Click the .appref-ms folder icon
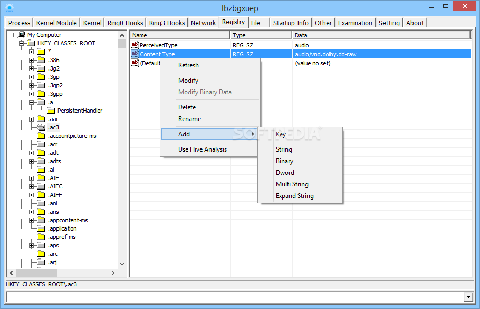This screenshot has height=309, width=480. pyautogui.click(x=41, y=237)
